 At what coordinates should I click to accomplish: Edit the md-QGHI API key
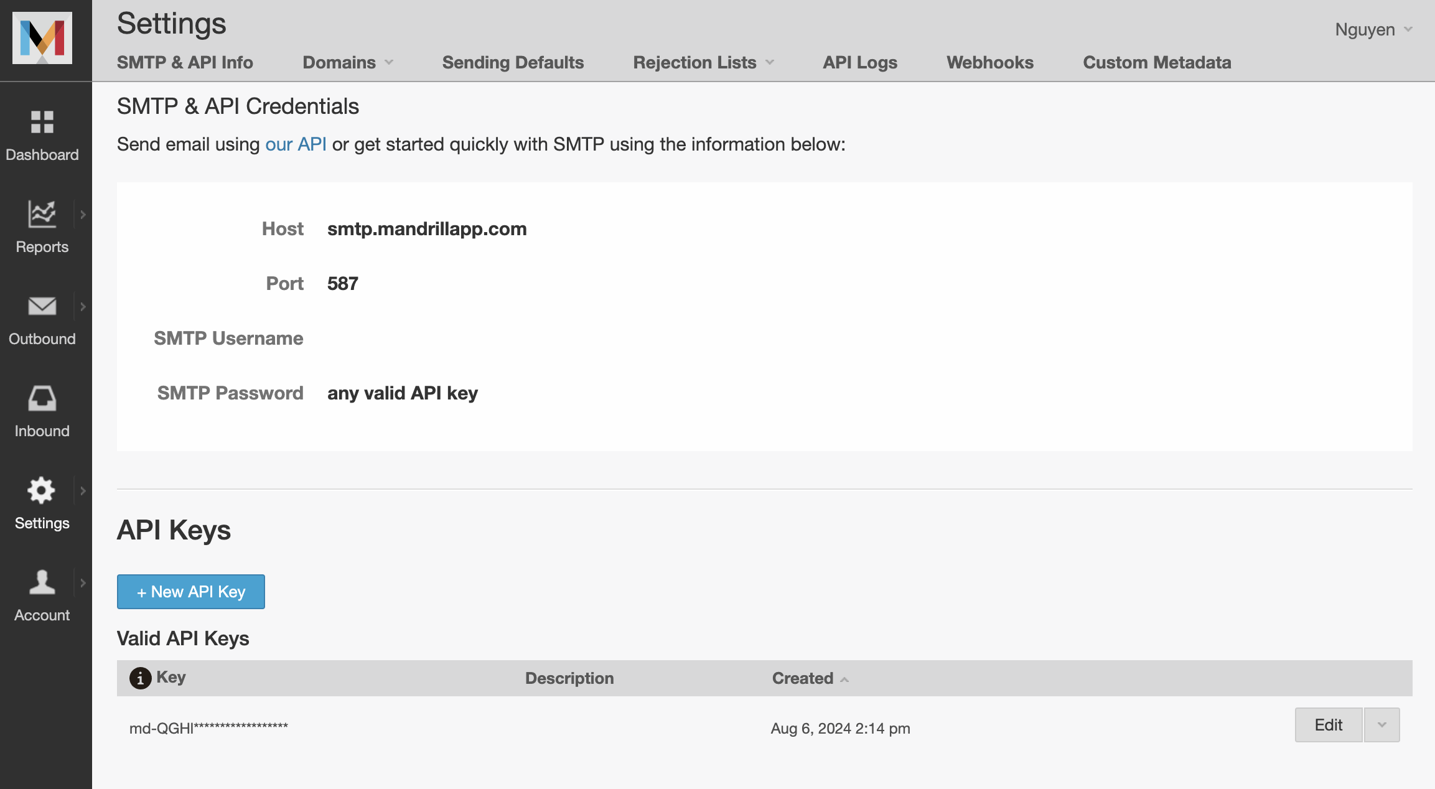1329,725
